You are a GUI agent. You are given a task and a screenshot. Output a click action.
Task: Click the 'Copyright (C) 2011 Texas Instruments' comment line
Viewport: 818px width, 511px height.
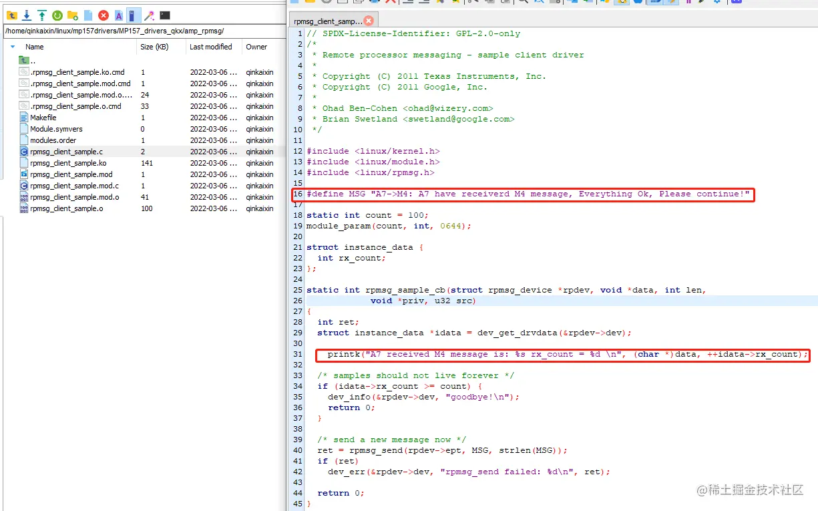tap(429, 76)
